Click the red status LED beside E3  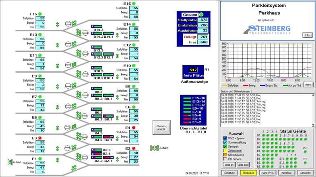40,138
